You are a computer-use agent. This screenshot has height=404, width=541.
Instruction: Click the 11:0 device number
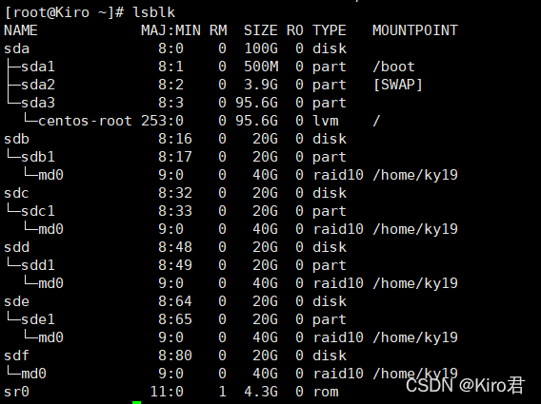(x=167, y=392)
